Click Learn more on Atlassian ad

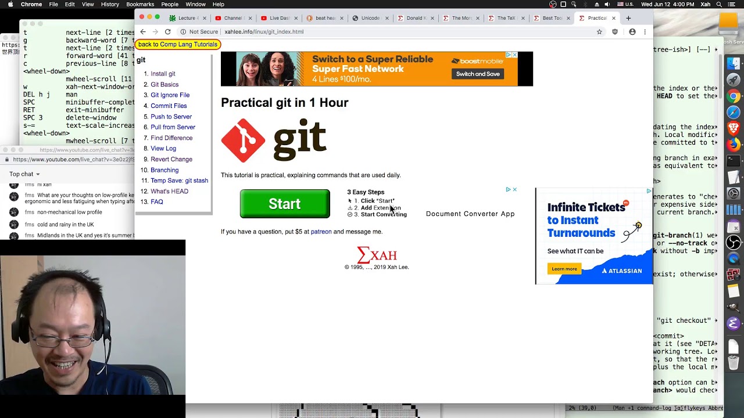click(x=564, y=269)
